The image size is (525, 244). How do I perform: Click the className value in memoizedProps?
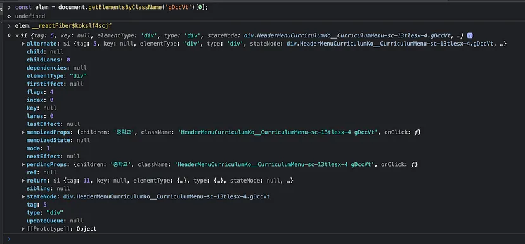(x=279, y=132)
